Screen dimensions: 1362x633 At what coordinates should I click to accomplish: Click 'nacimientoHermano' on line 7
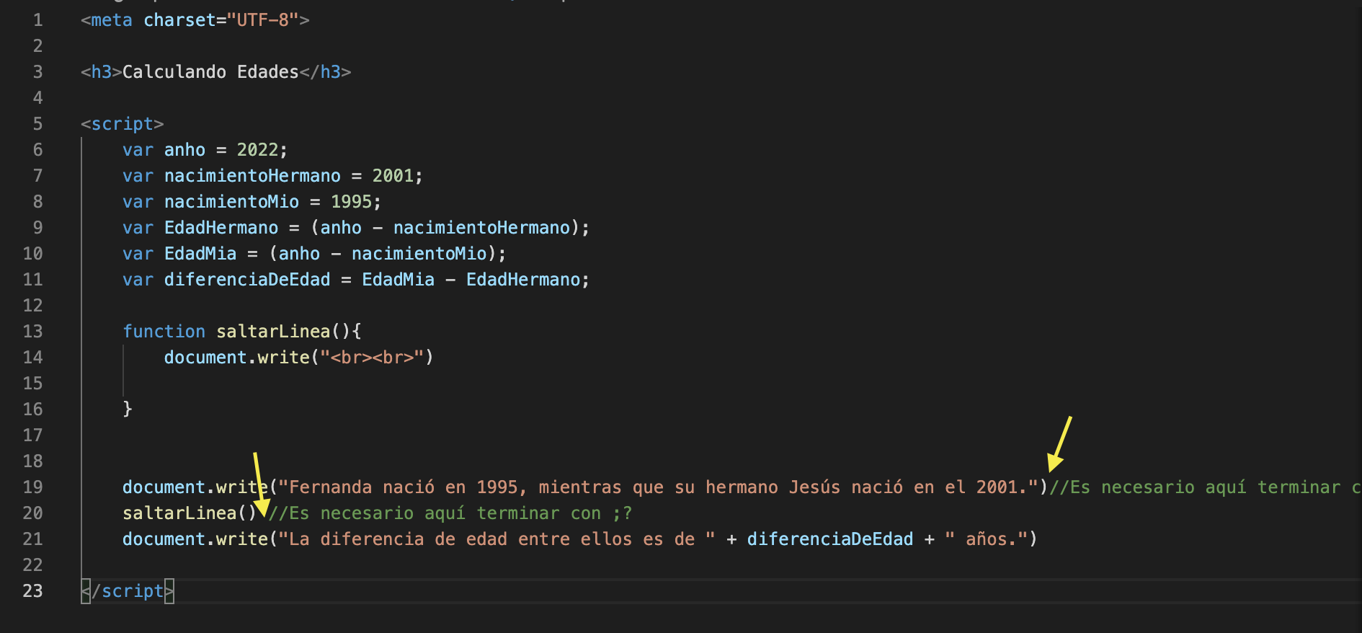pyautogui.click(x=252, y=176)
